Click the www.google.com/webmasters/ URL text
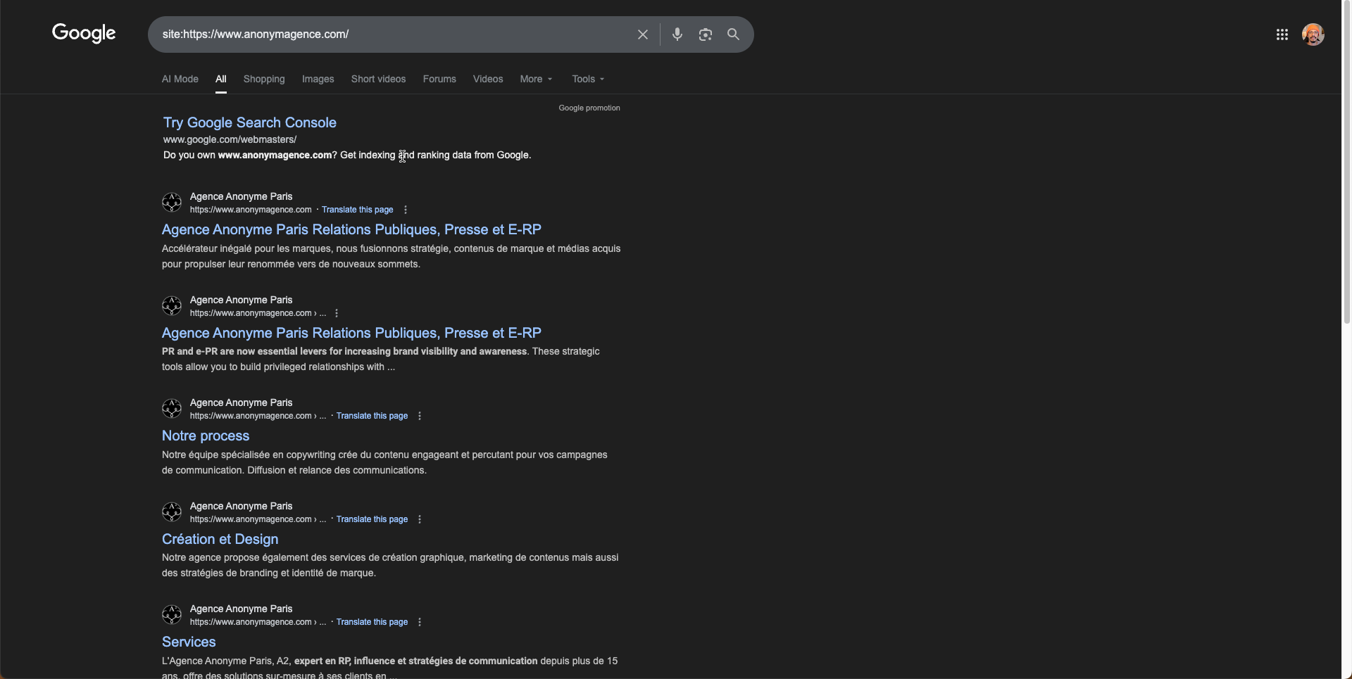1352x679 pixels. click(230, 139)
